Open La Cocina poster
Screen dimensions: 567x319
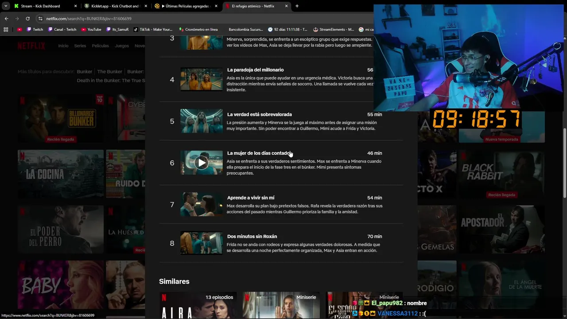click(x=61, y=174)
